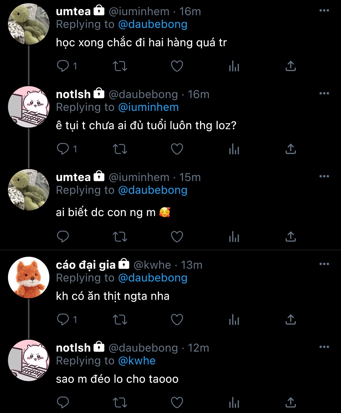Image resolution: width=341 pixels, height=413 pixels.
Task: Retweet the 'sao m đéo lo cho taooo' tweet
Action: 120,403
